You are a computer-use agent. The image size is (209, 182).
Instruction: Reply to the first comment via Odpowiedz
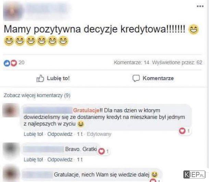click(x=60, y=134)
